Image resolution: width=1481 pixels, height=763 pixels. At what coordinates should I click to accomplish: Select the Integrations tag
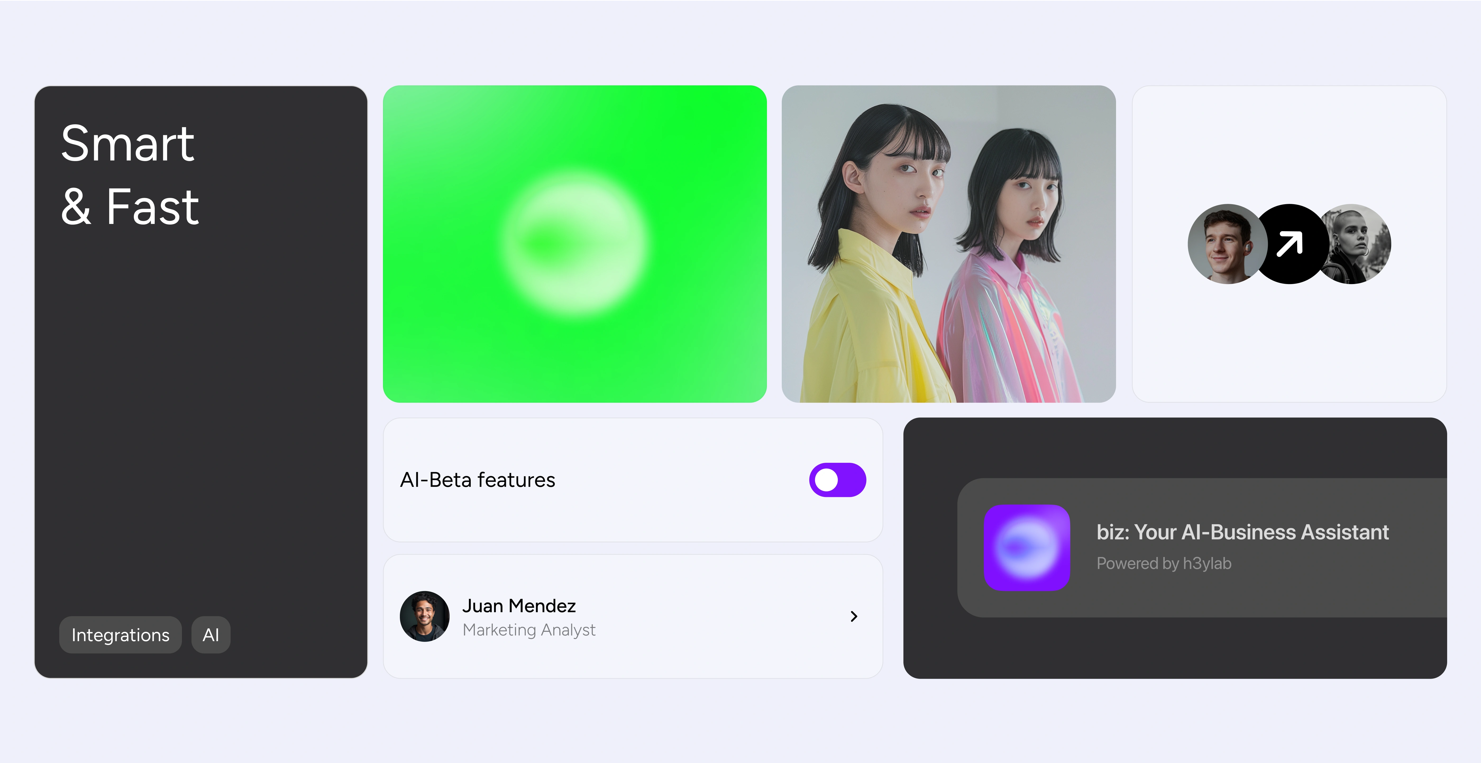(120, 635)
